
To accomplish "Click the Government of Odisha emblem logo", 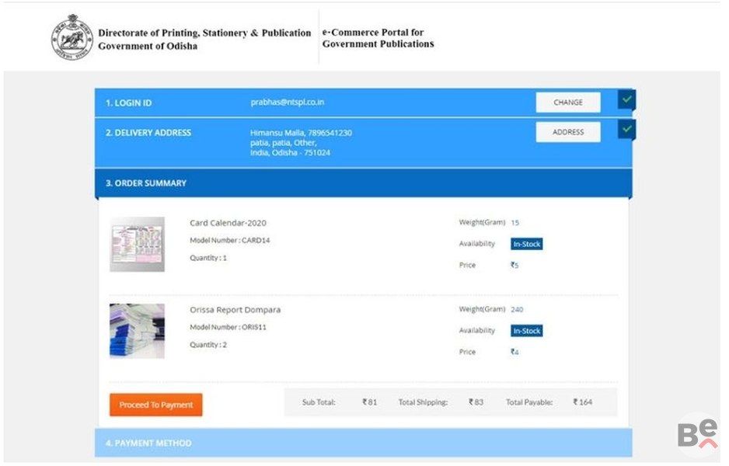I will click(x=72, y=38).
